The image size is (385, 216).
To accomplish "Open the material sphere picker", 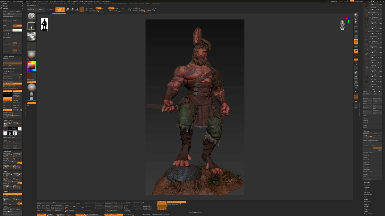I will coord(31,55).
